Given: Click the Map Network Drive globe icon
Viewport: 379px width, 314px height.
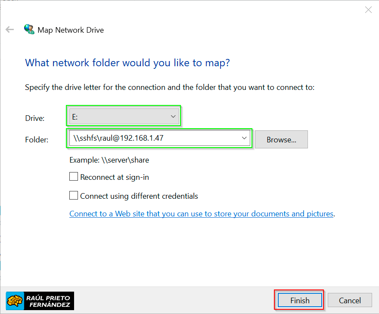Looking at the screenshot, I should coord(29,30).
